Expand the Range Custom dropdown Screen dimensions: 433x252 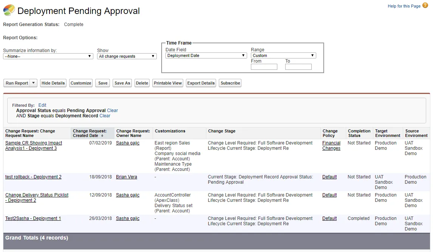(x=283, y=55)
